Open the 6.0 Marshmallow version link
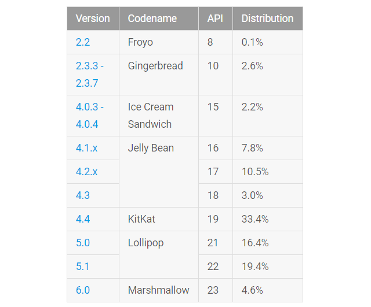Screen dimensions: 371x307 coord(83,290)
